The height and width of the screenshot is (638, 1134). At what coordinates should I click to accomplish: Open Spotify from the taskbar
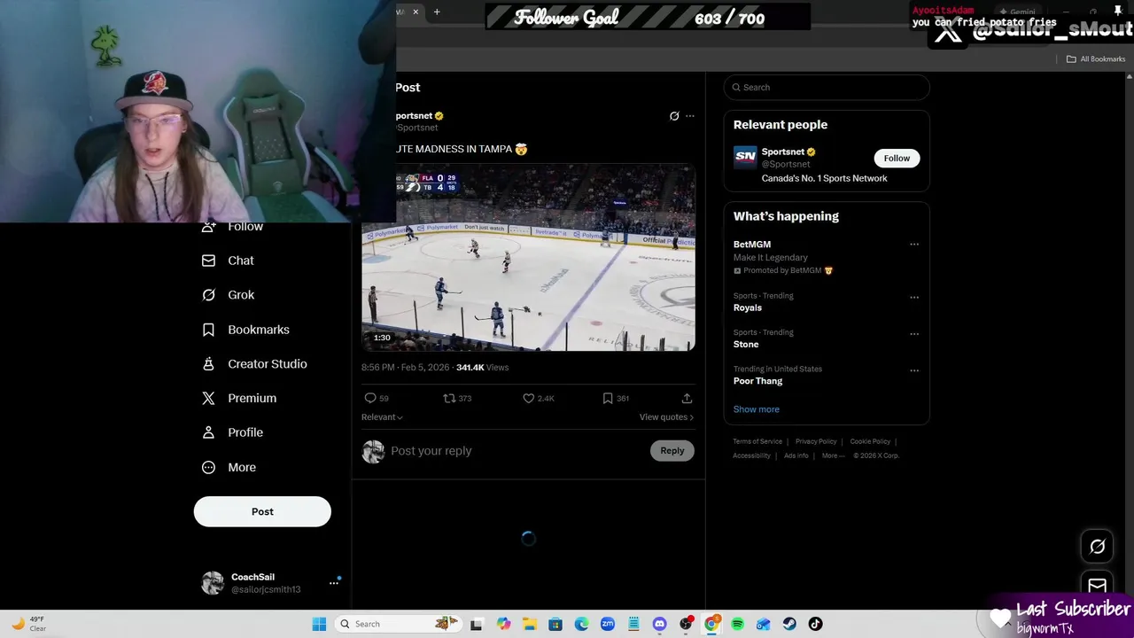(737, 624)
